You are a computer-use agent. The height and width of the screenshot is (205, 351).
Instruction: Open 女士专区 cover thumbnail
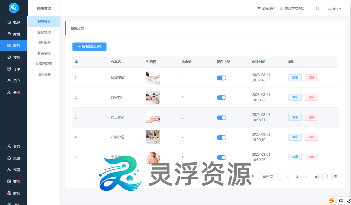[153, 117]
